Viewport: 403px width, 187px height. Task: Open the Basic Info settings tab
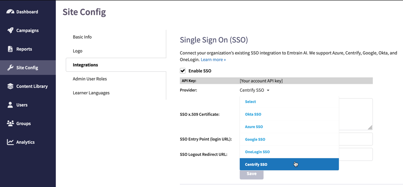82,37
